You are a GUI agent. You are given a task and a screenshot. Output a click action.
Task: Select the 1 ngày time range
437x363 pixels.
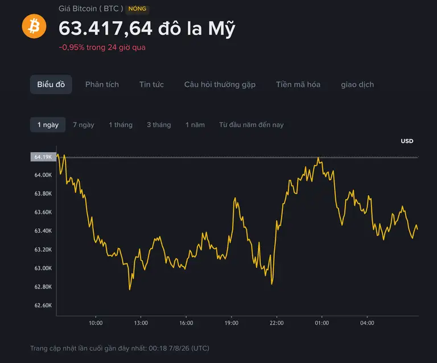tap(48, 125)
